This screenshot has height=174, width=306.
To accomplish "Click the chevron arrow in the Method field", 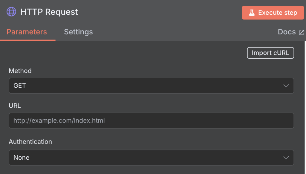I will pos(286,86).
